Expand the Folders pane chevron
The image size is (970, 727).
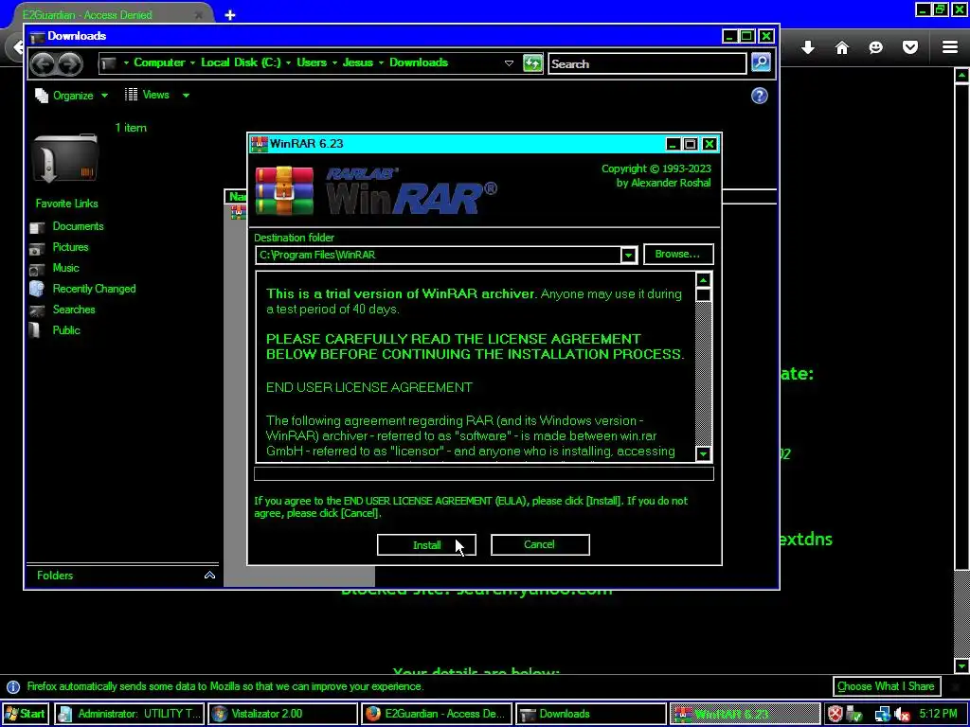(209, 575)
